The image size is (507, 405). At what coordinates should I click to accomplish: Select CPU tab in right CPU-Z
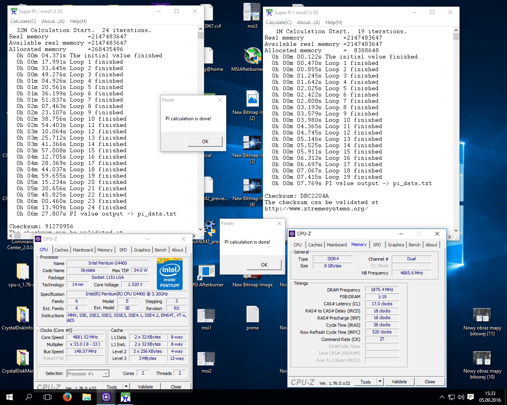297,245
